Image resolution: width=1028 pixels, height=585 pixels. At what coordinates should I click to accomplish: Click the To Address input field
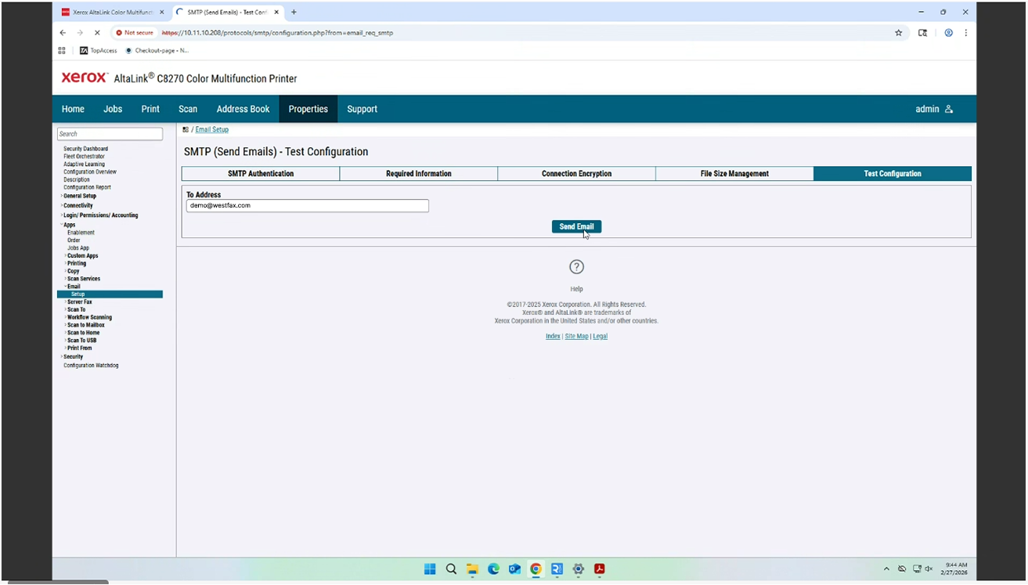click(307, 205)
